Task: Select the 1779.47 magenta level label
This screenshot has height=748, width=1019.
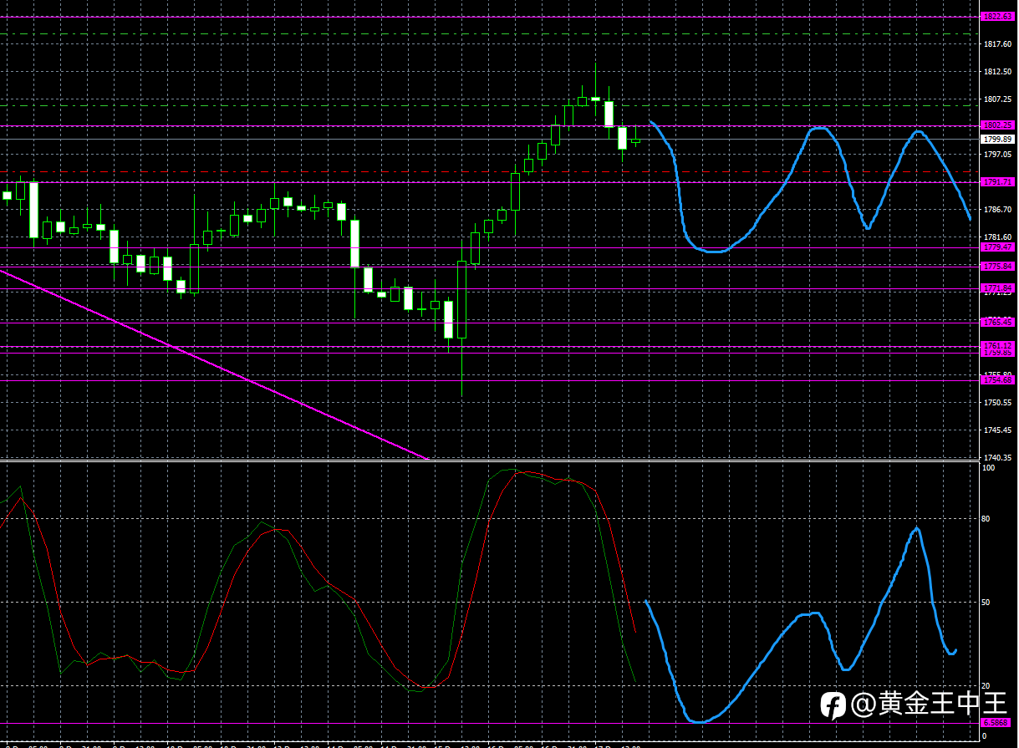Action: (x=998, y=247)
